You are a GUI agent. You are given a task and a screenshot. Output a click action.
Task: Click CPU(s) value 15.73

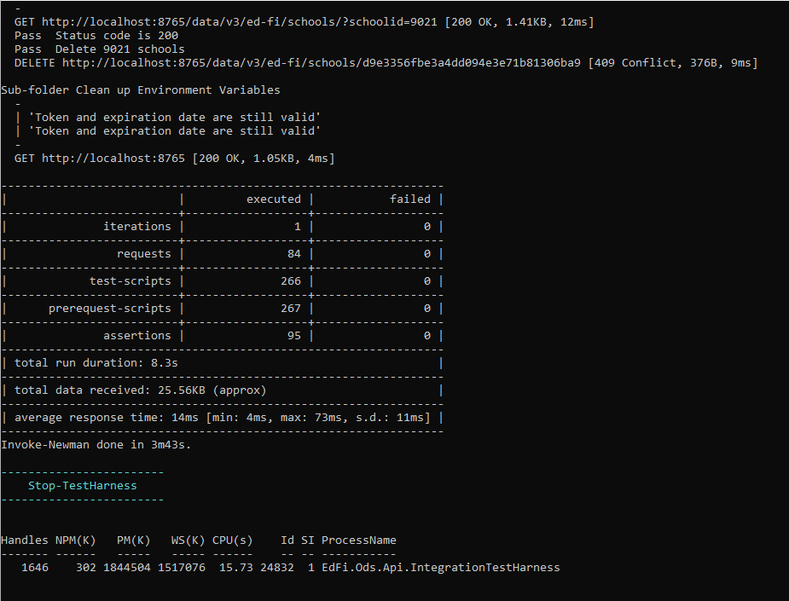236,567
